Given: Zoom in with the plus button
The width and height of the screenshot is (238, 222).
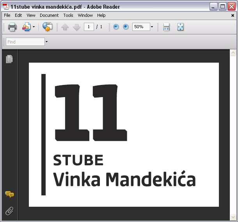Looking at the screenshot, I should 126,27.
